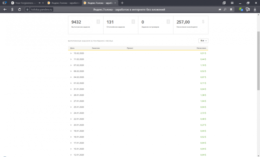Image resolution: width=260 pixels, height=157 pixels.
Task: Click the Проект column header
Action: [130, 48]
